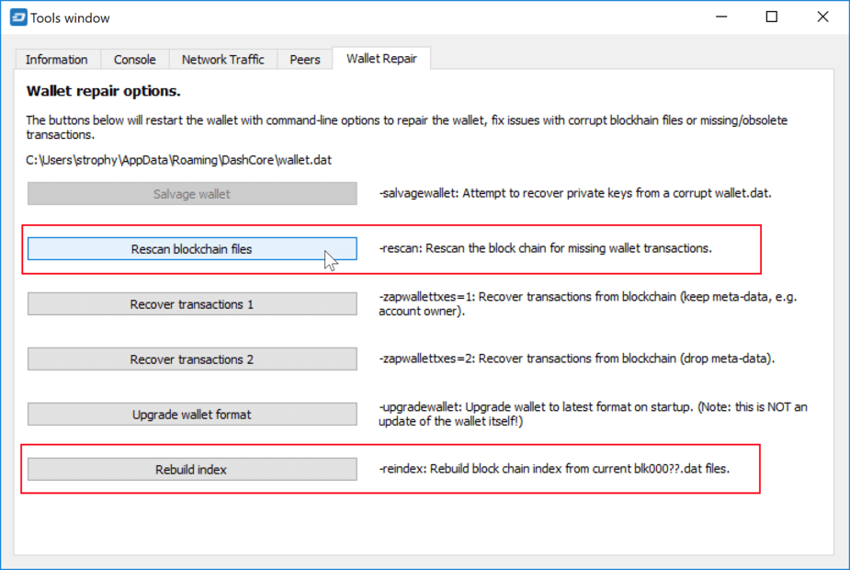Click the -rescan option description text

coord(545,248)
